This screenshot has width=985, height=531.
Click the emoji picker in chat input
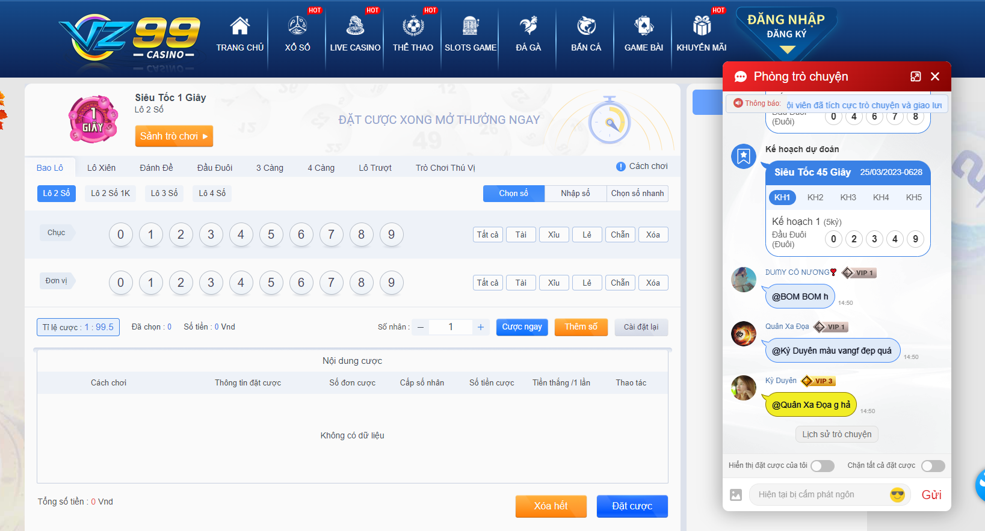pos(897,495)
